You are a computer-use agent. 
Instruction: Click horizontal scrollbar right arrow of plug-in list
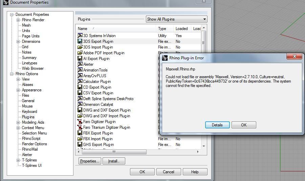click(198, 152)
